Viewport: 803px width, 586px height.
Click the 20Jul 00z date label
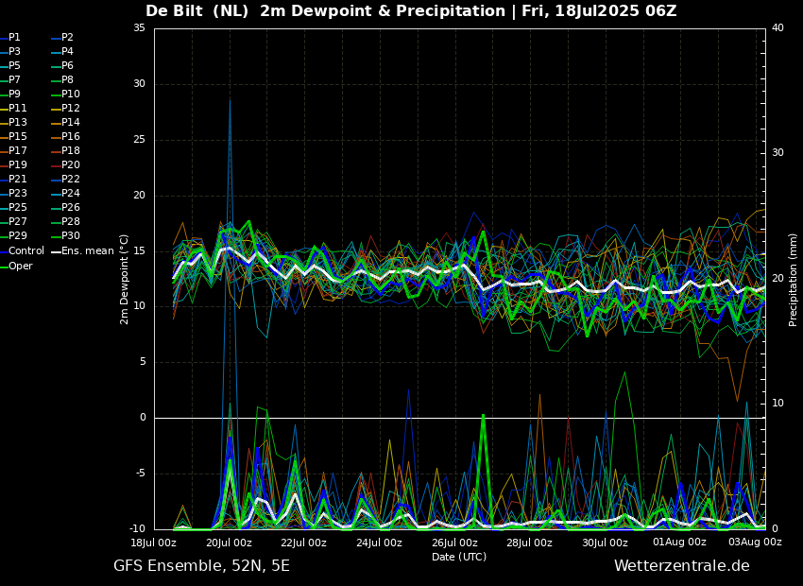229,543
